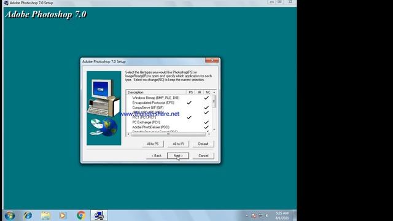Launch Windows Media Player from taskbar
The image size is (393, 221).
pos(63,215)
